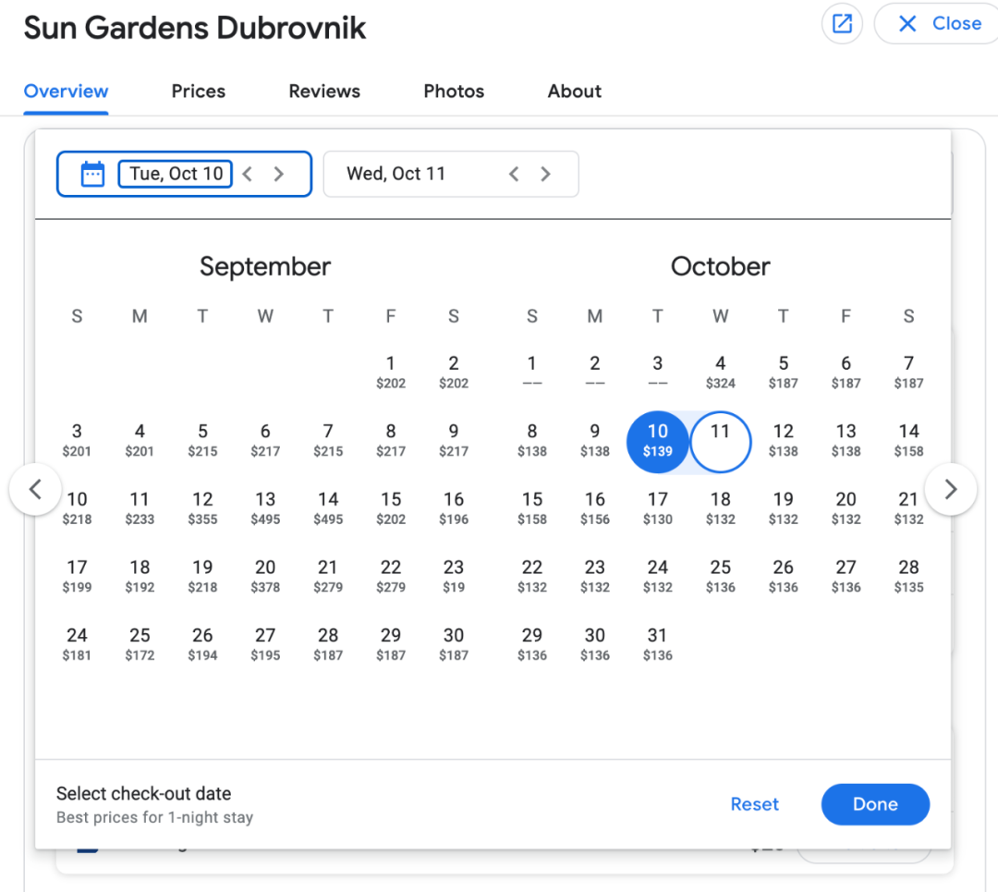This screenshot has height=892, width=998.
Task: View the Photos tab
Action: click(454, 92)
